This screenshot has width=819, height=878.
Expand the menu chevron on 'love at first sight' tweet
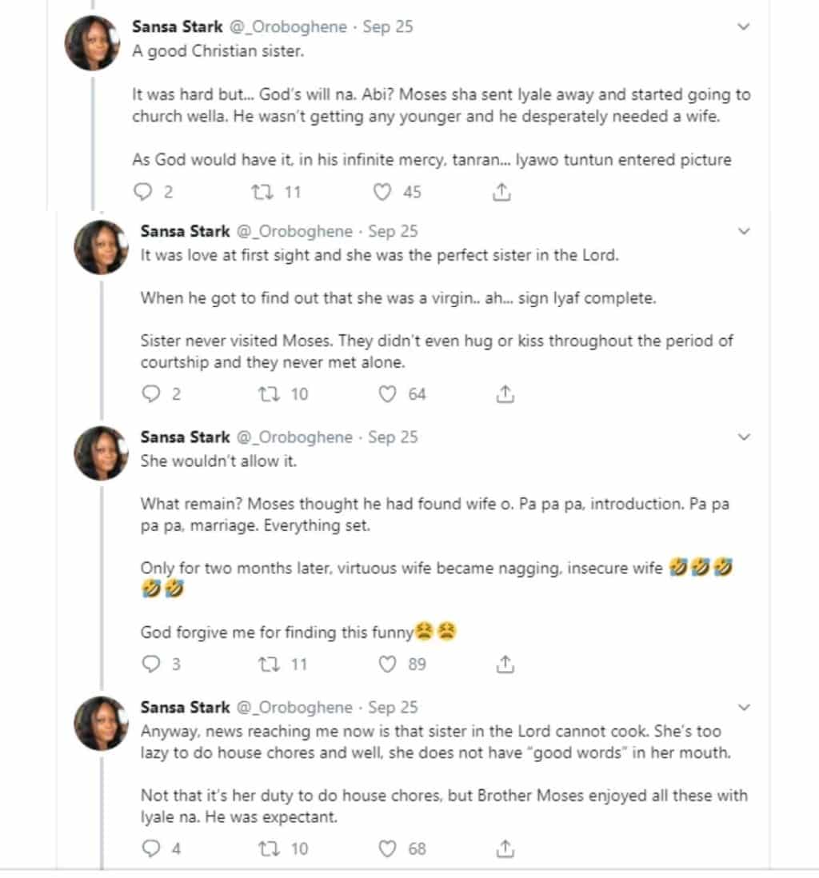coord(744,232)
